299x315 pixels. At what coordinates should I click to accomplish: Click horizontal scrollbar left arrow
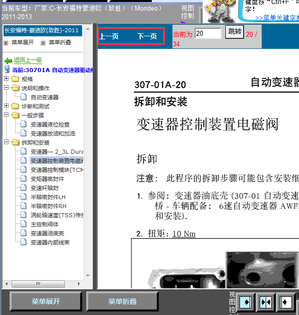[7, 284]
